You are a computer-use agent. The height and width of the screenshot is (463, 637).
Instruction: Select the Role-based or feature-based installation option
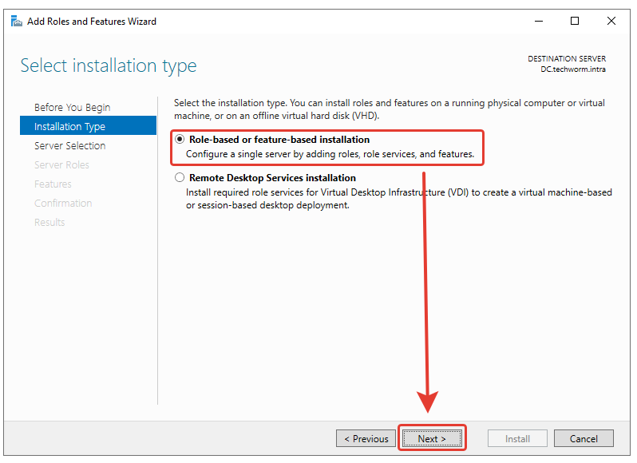point(180,140)
